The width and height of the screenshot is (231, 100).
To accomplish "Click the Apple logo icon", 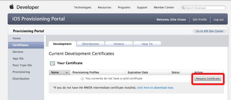I will pos(12,7).
